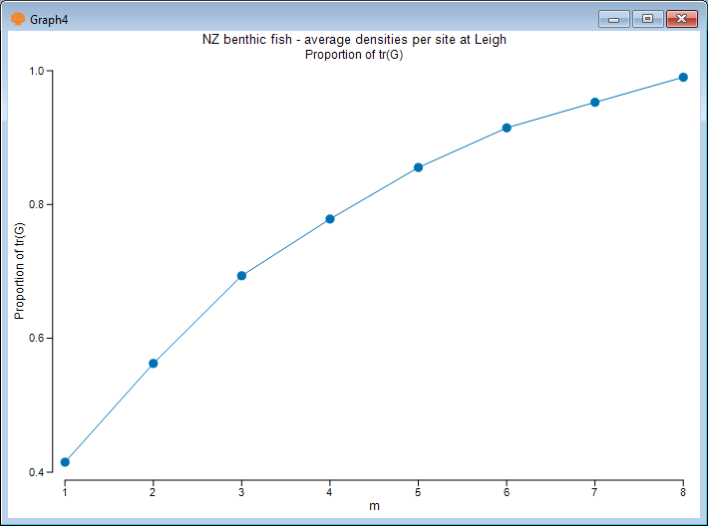Click the 0.6 tick label on y-axis
This screenshot has height=526, width=708.
37,339
